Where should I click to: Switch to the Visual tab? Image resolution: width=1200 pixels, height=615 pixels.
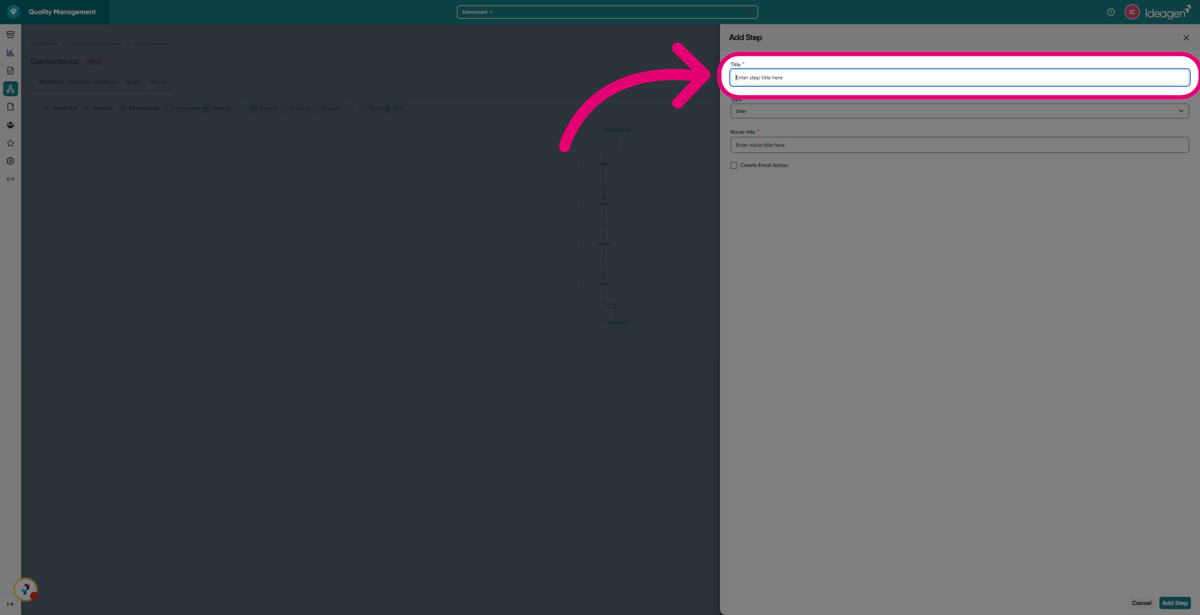click(158, 82)
